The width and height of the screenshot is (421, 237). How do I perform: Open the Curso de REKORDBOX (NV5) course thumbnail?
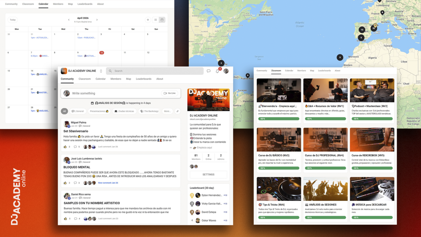[x=372, y=140]
